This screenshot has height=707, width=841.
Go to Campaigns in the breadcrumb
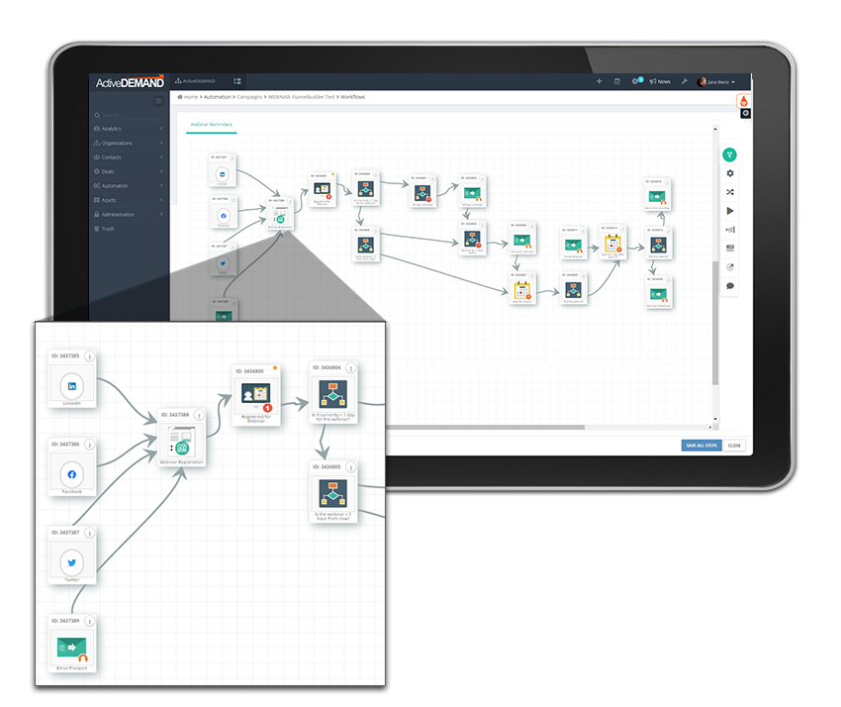249,97
